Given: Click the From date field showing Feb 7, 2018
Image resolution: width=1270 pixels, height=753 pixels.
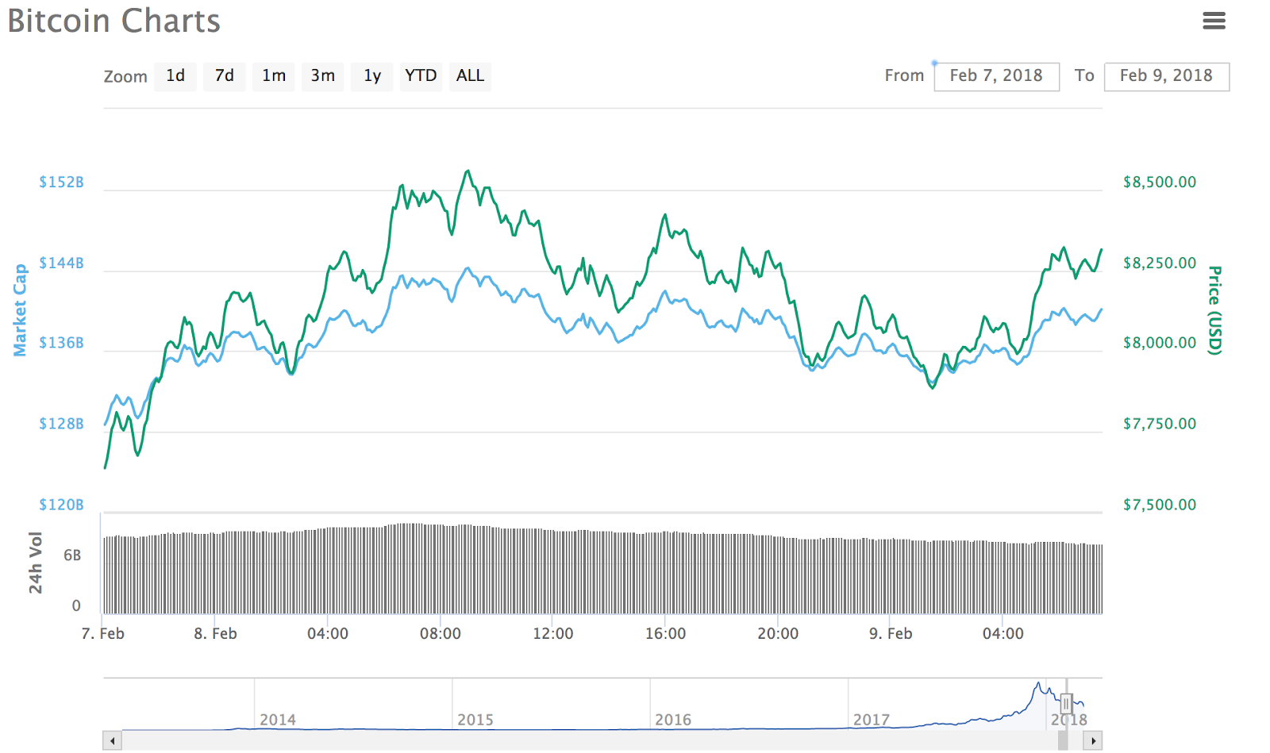Looking at the screenshot, I should click(997, 75).
